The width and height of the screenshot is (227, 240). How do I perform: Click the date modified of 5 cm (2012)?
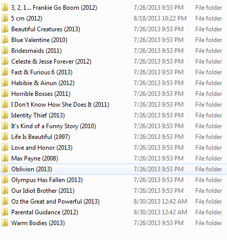click(x=160, y=18)
